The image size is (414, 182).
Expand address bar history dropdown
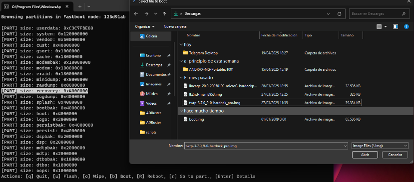(328, 14)
